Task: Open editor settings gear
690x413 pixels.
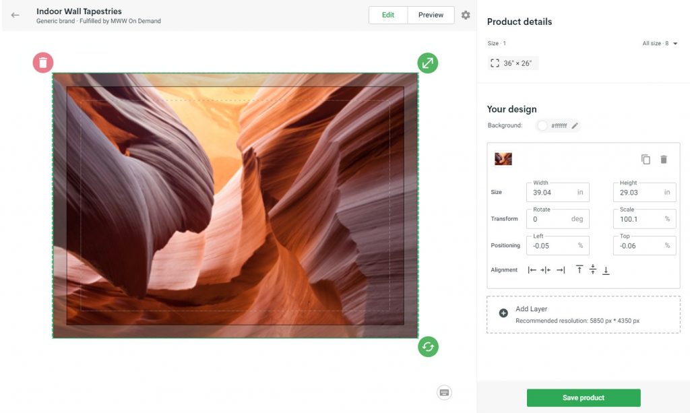Action: [466, 15]
